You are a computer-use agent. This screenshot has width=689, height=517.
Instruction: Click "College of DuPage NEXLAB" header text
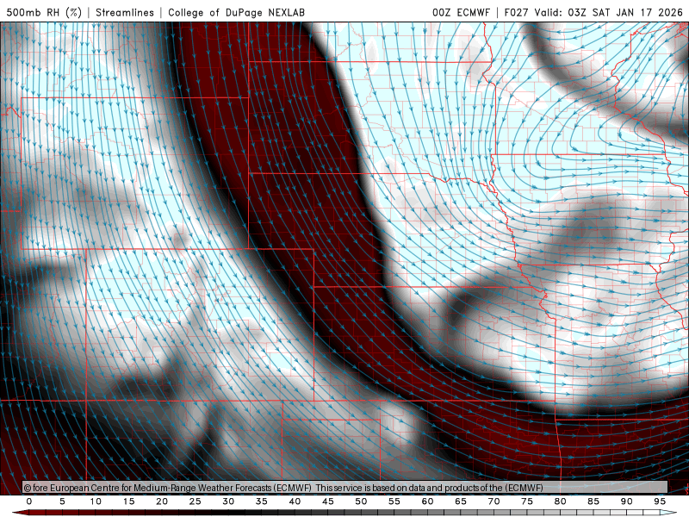tap(236, 12)
